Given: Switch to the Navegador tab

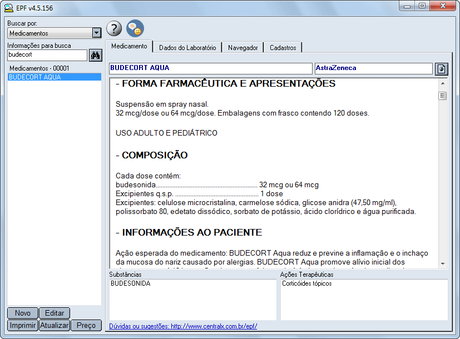Looking at the screenshot, I should 243,48.
